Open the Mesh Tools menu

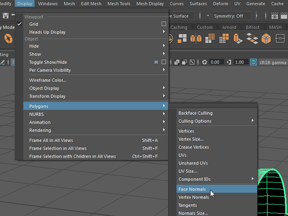tap(119, 4)
